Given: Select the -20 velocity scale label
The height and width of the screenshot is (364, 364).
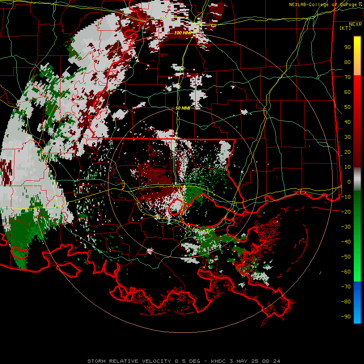Looking at the screenshot, I should point(346,212).
